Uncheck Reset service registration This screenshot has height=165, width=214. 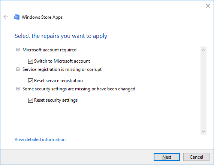[30, 81]
